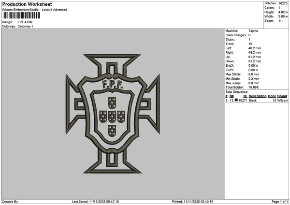Click the 'Stop Sequence:' heading
The height and width of the screenshot is (205, 290).
click(x=237, y=92)
